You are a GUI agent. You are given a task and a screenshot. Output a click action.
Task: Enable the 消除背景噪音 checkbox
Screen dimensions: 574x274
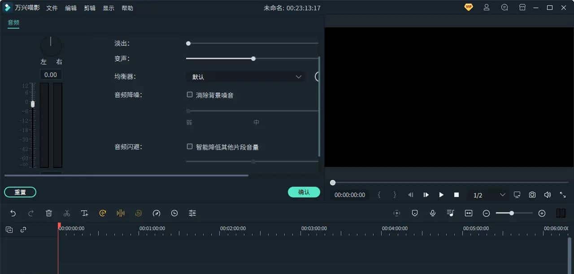pyautogui.click(x=190, y=94)
